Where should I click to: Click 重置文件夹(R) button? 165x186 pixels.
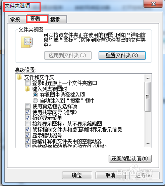pos(122,55)
